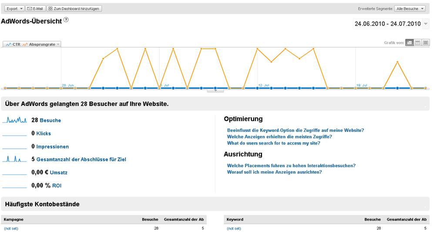This screenshot has height=232, width=433.
Task: Click the Besuche sparkline thumbnail
Action: coord(15,120)
